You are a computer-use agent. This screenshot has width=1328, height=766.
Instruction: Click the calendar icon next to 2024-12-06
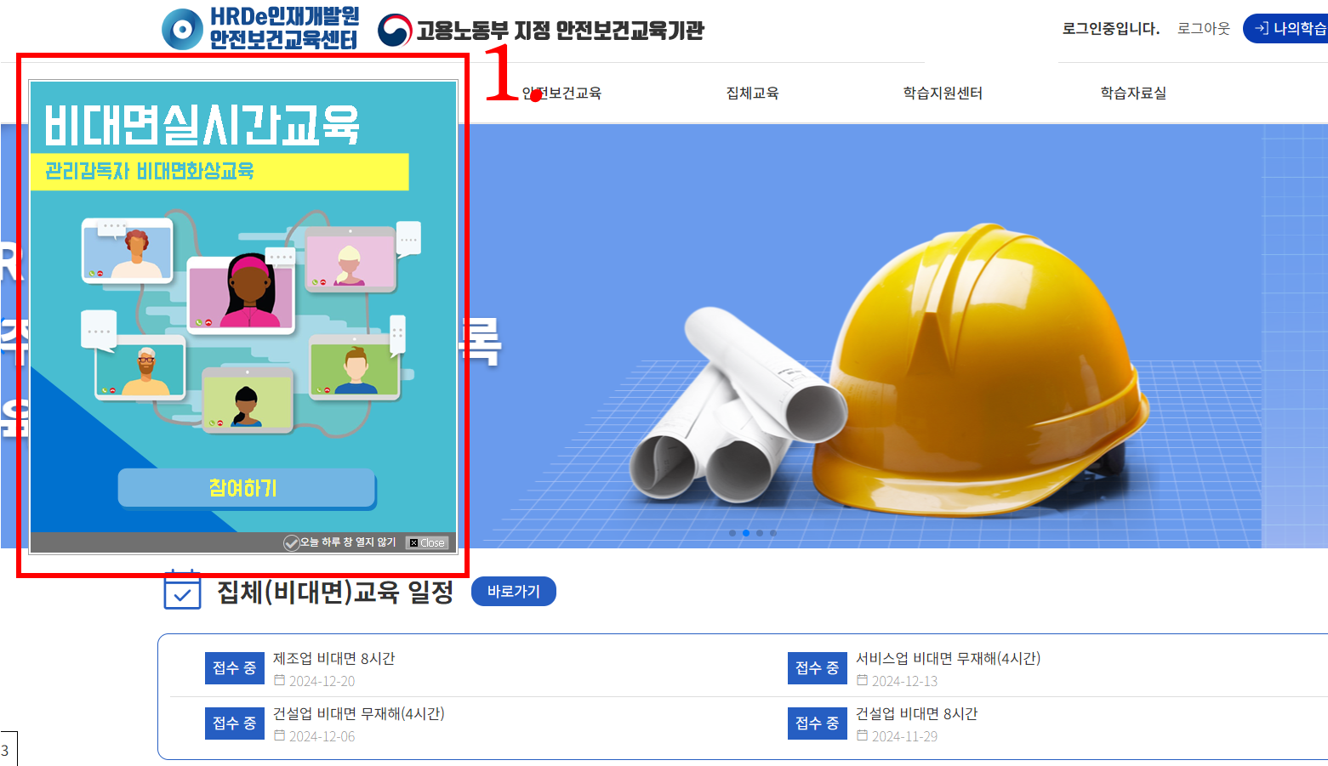pos(280,735)
